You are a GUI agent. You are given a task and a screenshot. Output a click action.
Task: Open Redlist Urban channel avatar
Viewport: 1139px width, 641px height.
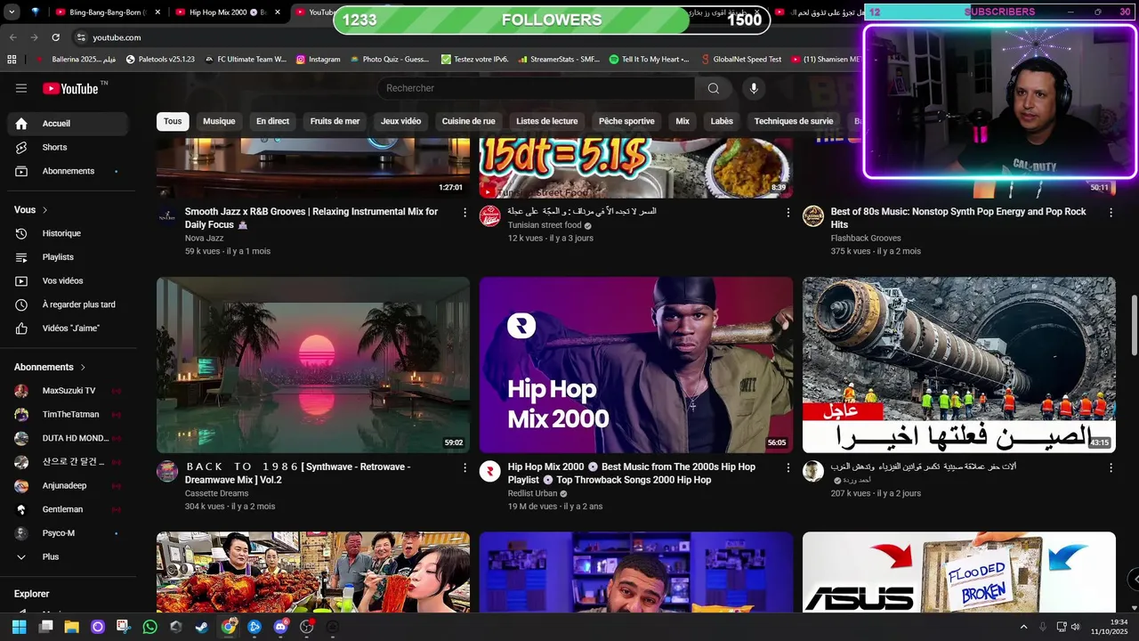pos(490,471)
